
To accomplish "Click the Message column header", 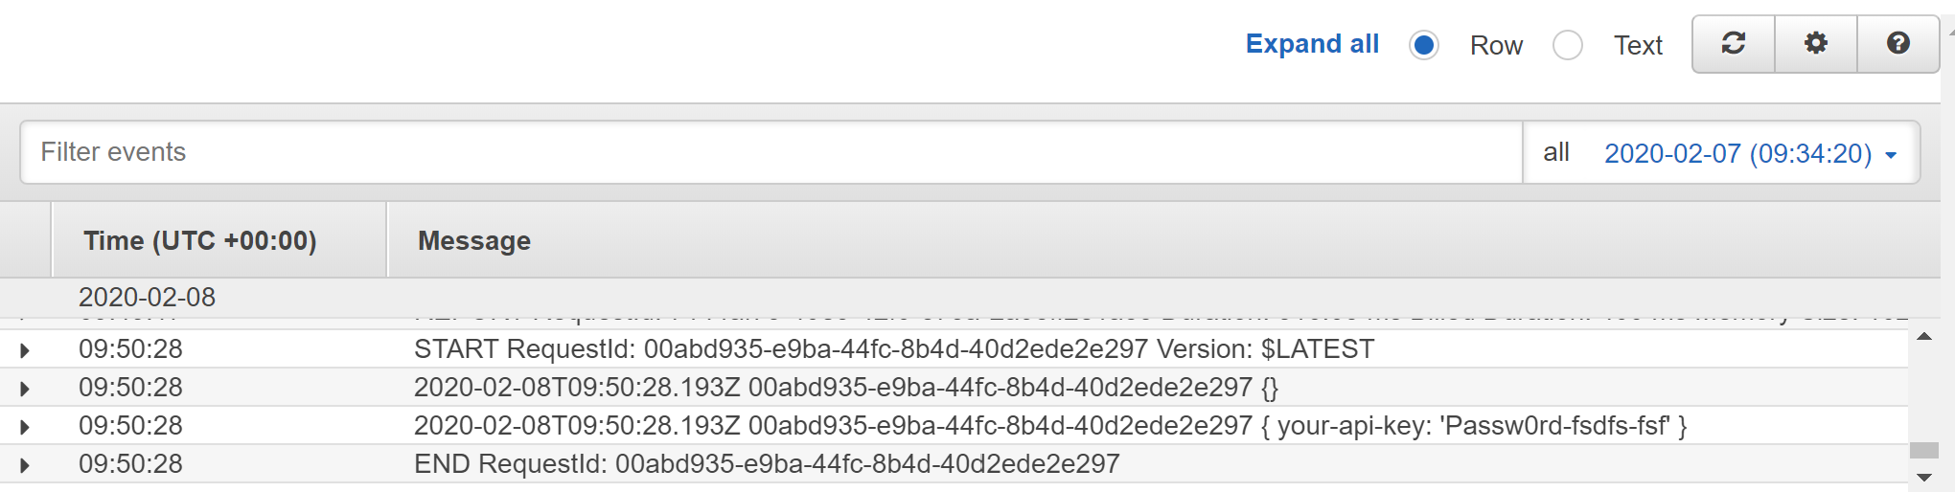I will [x=474, y=240].
